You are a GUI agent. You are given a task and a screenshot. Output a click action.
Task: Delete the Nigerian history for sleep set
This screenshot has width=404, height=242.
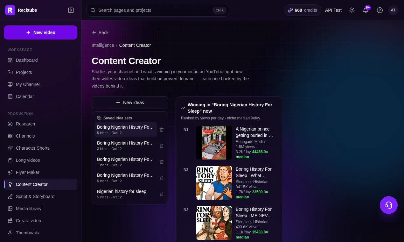(x=162, y=194)
